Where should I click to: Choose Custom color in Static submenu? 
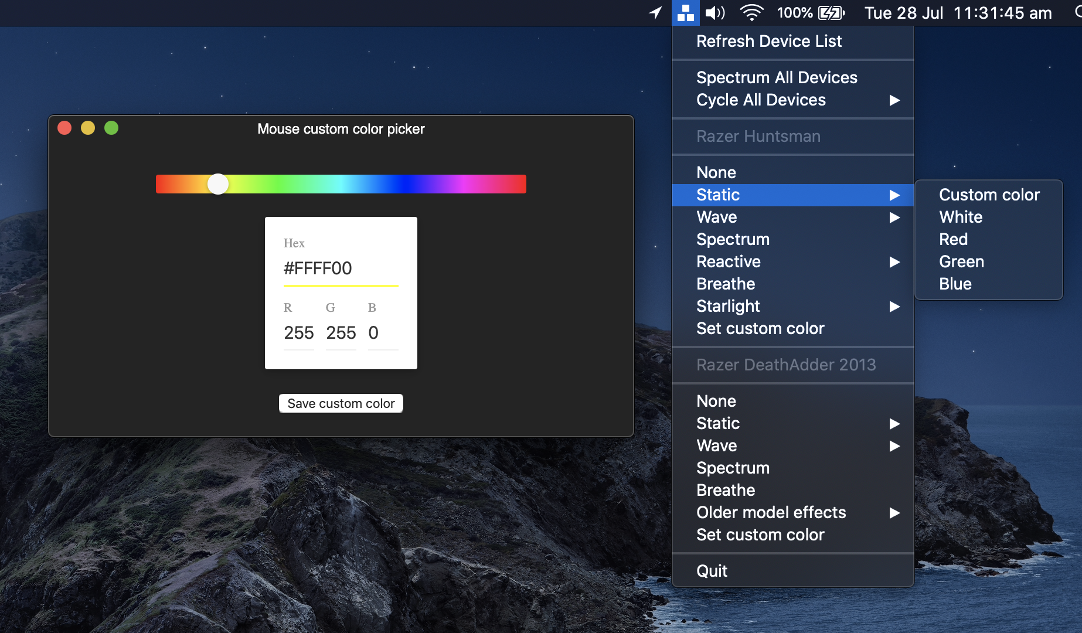989,195
